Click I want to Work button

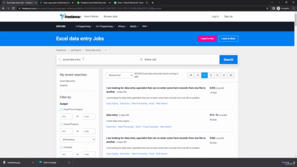point(228,39)
